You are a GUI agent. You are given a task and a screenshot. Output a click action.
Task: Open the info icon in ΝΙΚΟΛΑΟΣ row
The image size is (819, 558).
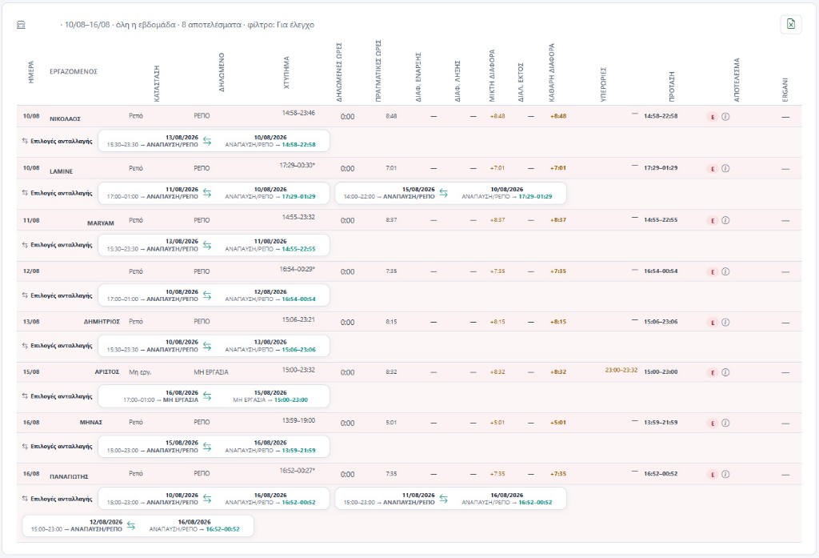coord(725,117)
